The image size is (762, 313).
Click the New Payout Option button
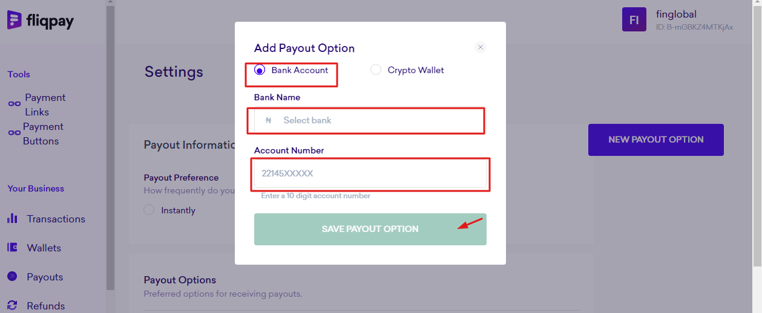[x=656, y=140]
